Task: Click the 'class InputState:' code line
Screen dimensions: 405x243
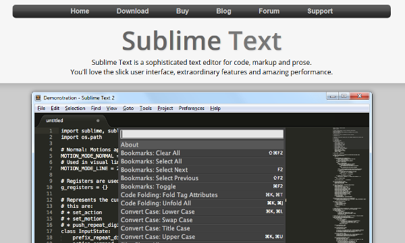Action: [86, 231]
